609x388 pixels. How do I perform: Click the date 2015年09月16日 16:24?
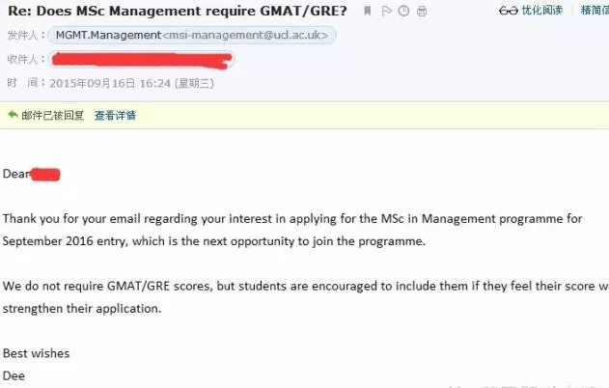110,84
